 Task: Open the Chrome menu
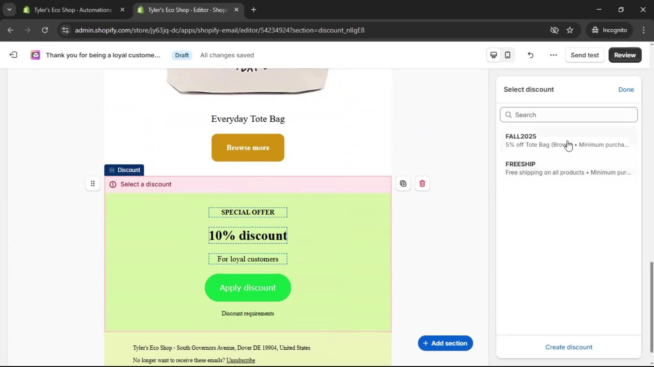tap(644, 30)
